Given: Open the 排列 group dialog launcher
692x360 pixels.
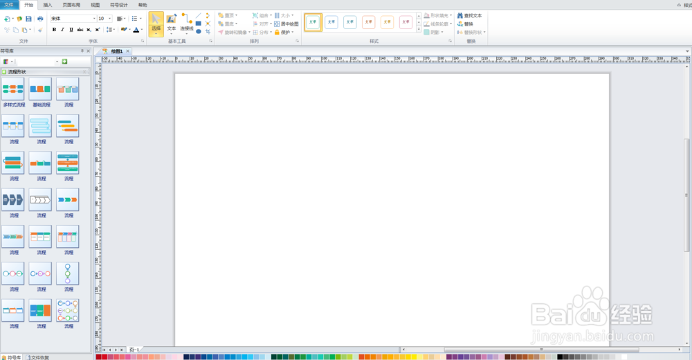Looking at the screenshot, I should point(297,41).
